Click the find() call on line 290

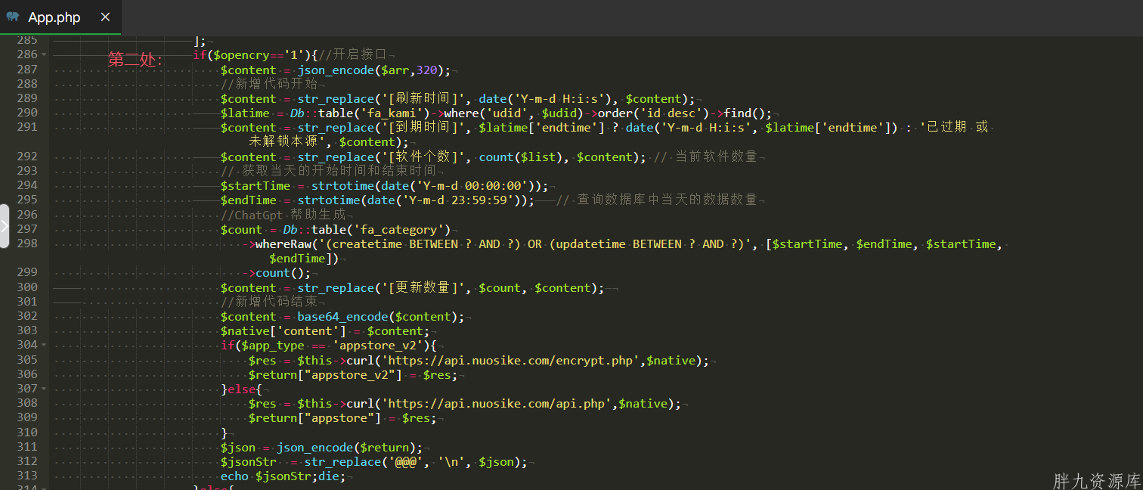coord(745,113)
